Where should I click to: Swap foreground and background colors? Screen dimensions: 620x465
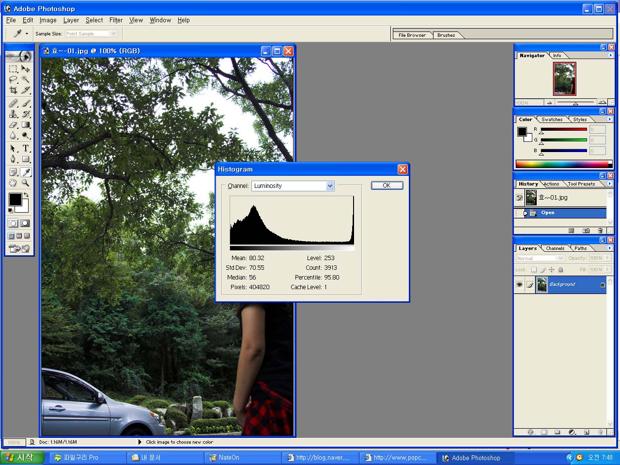26,195
